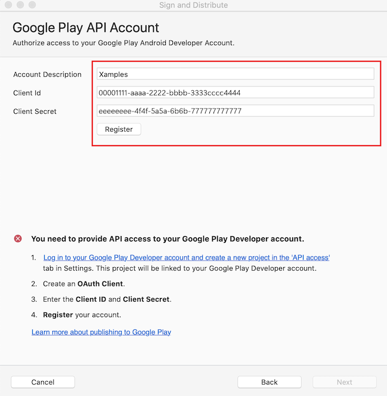Click the Next button
The height and width of the screenshot is (396, 387).
[344, 382]
